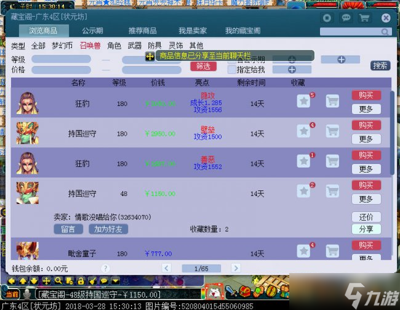Click the yellow down arrow chat toolbar icon
The width and height of the screenshot is (400, 310).
[34, 281]
